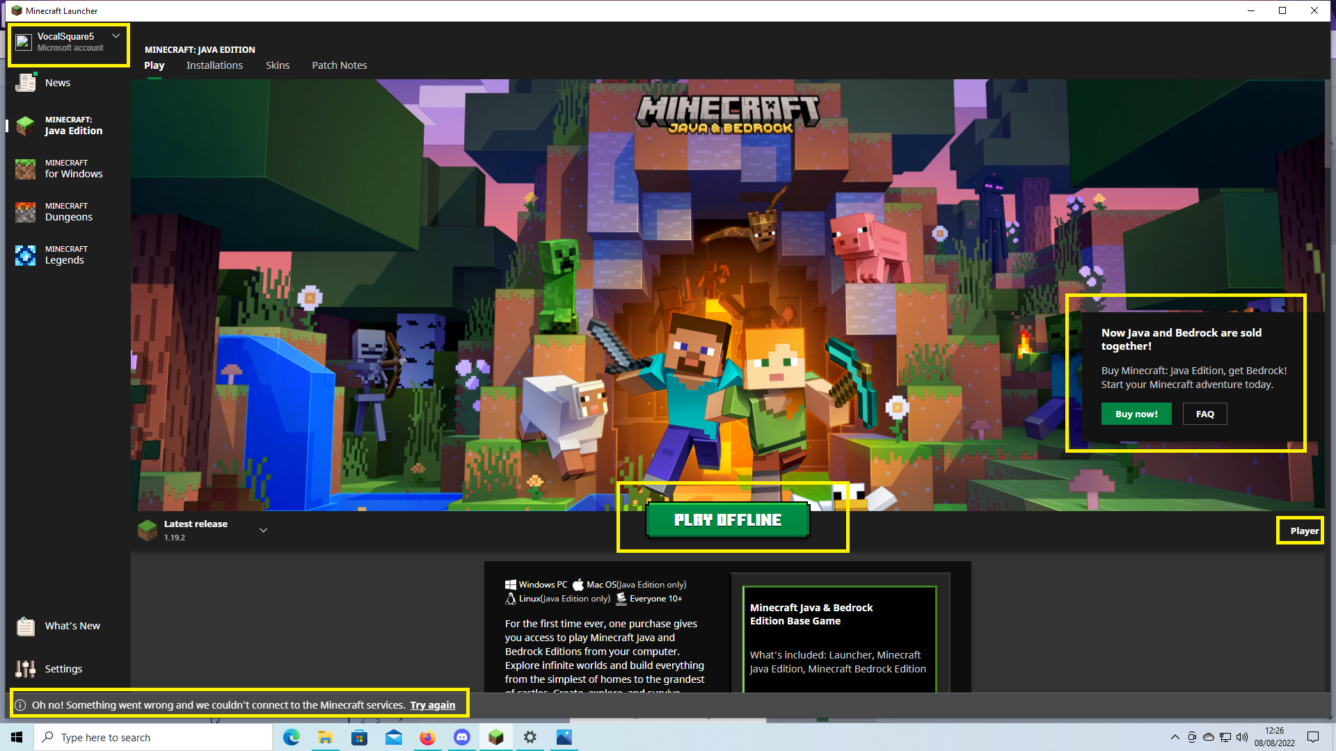Open What's New clipboard icon

tap(26, 627)
